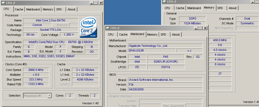
Task: Click maximize button on the Mainboard CPU-Z window
Action: click(x=200, y=28)
